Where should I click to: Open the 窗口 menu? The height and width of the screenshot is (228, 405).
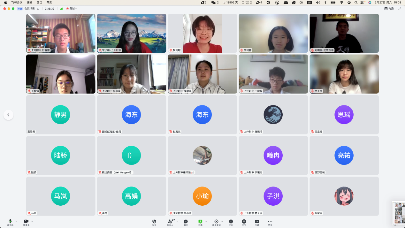(39, 2)
